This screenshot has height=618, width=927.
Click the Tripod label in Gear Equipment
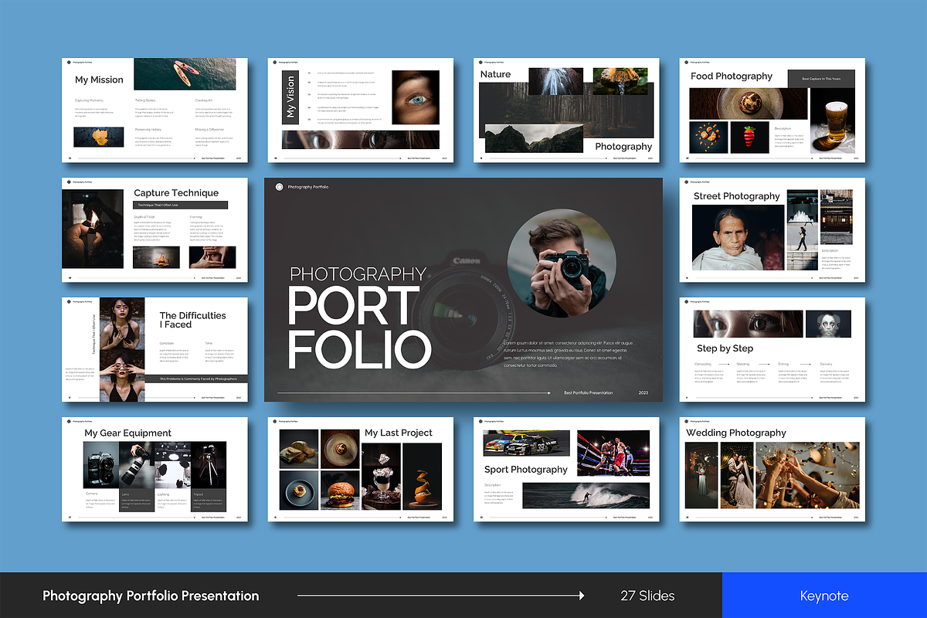[x=197, y=494]
